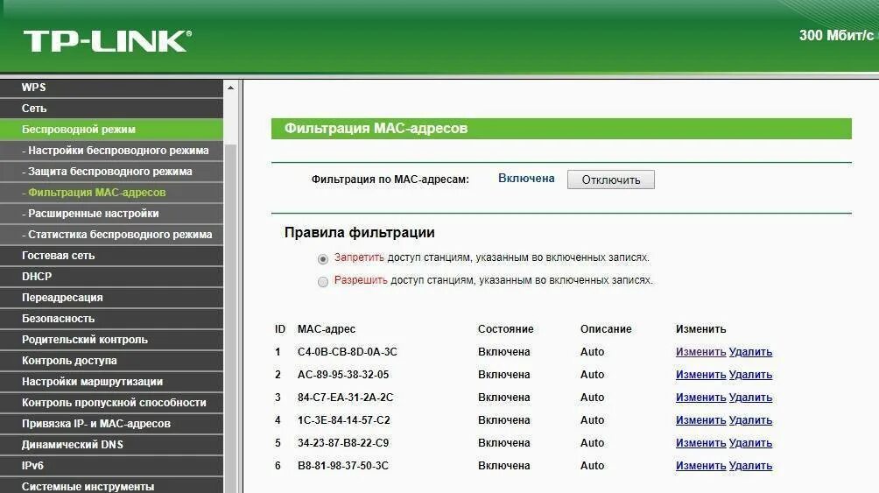Select the Разрешить access radio option
Screen dimensions: 879x493
(323, 282)
